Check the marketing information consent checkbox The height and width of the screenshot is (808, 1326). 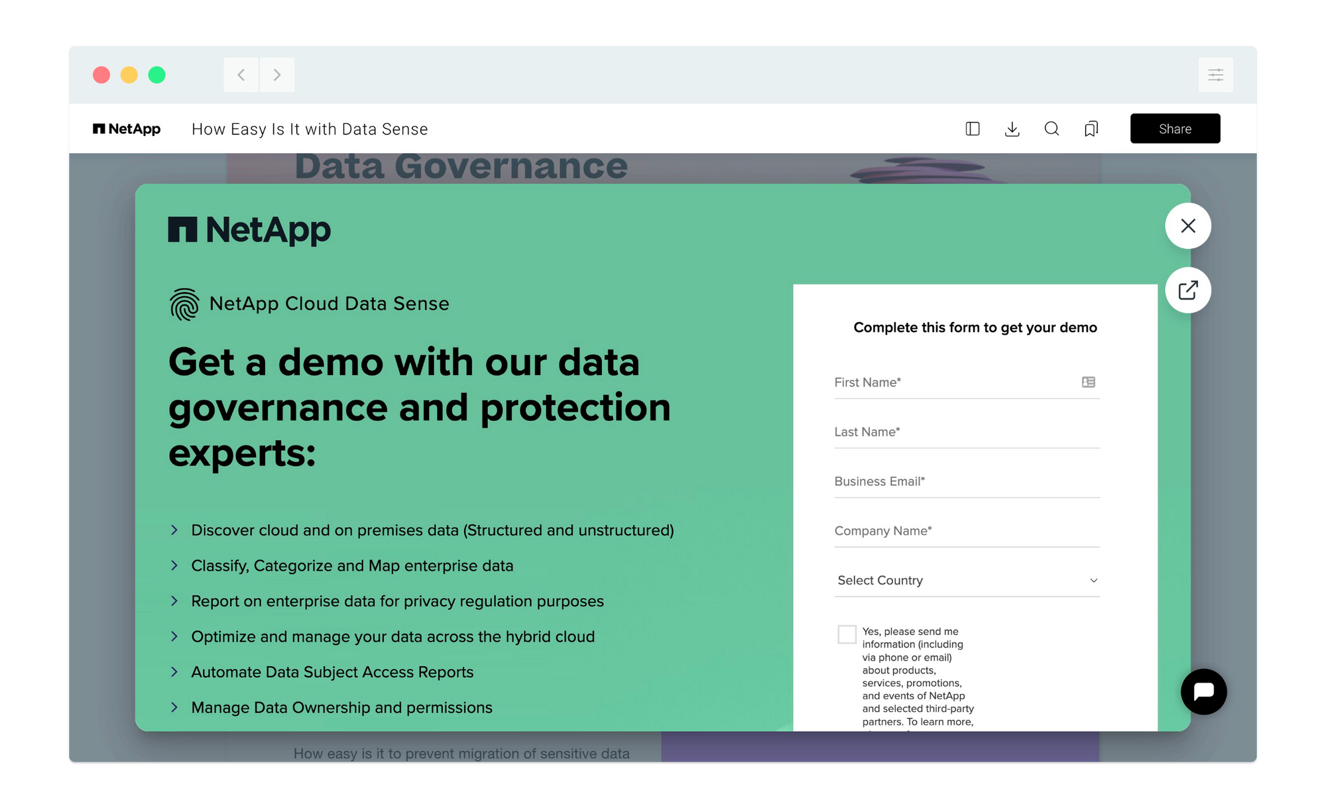pyautogui.click(x=847, y=634)
